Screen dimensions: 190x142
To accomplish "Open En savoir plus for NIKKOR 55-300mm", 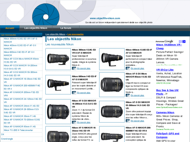I will [137, 121].
